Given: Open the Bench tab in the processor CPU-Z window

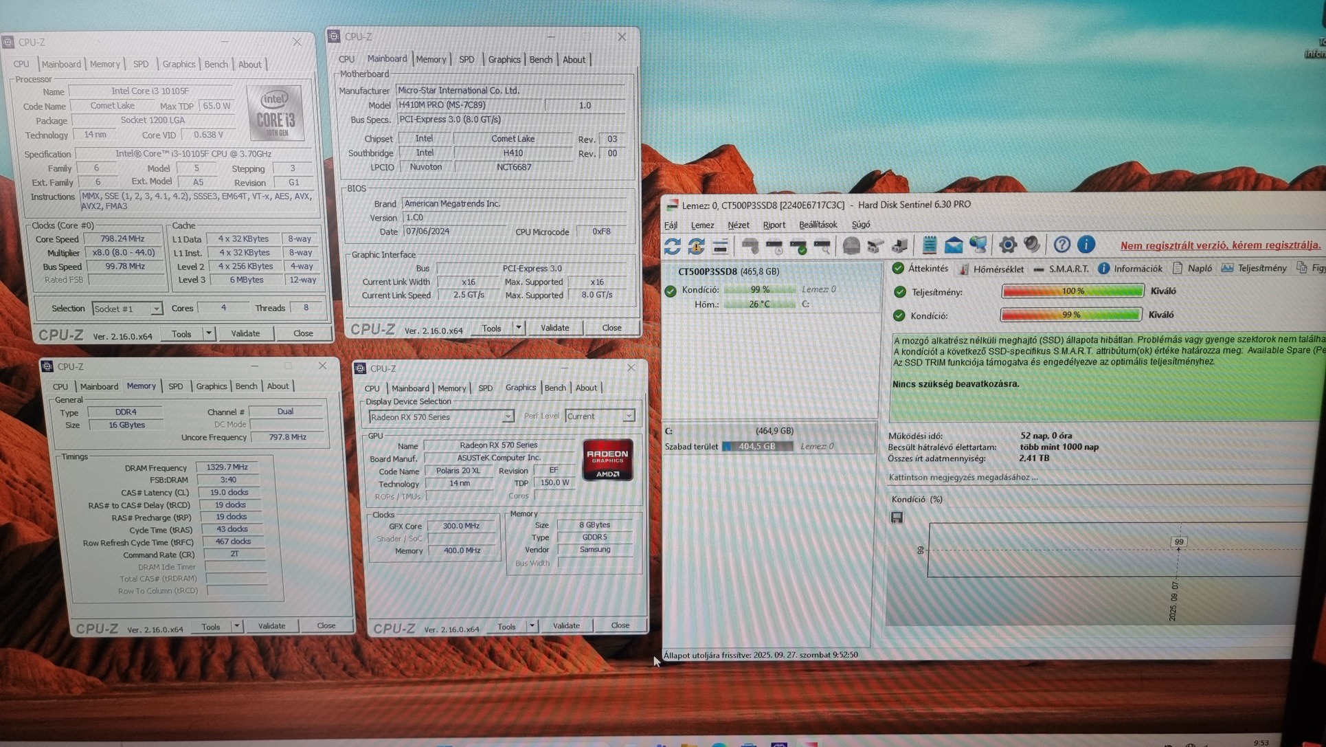Looking at the screenshot, I should [x=216, y=65].
